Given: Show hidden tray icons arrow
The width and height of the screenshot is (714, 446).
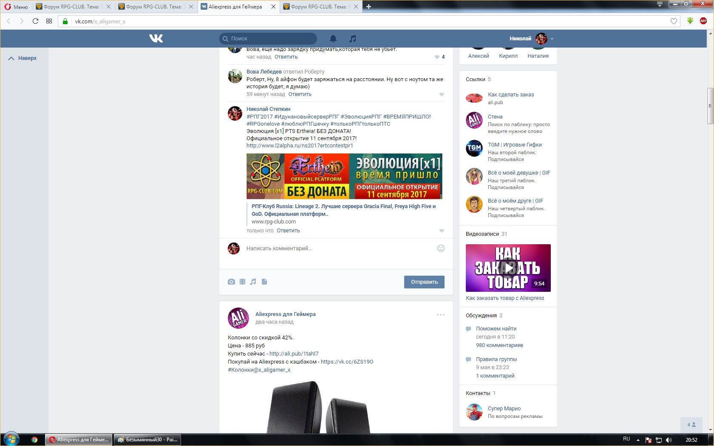Looking at the screenshot, I should tap(637, 440).
